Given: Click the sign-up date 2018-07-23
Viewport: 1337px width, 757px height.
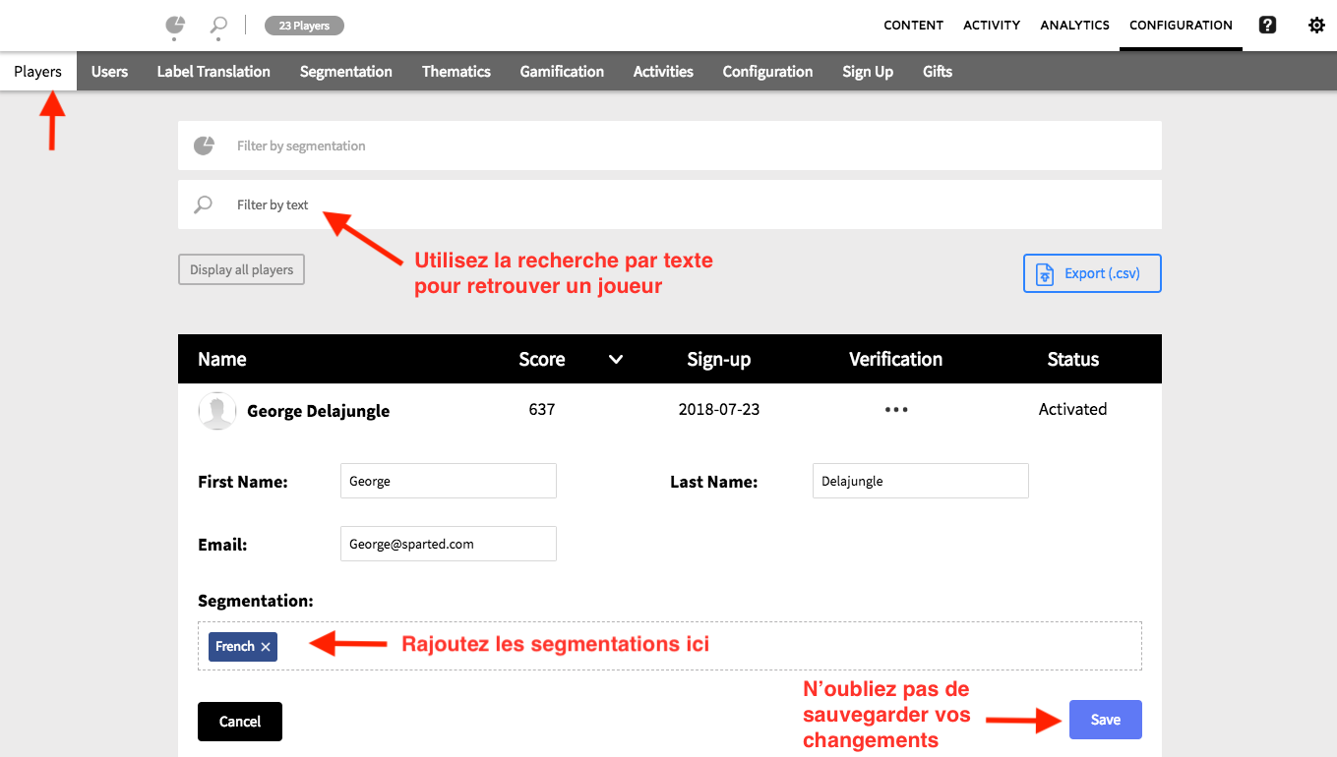Looking at the screenshot, I should [x=719, y=409].
